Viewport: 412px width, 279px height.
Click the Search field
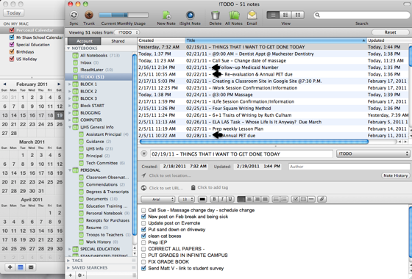(x=362, y=15)
